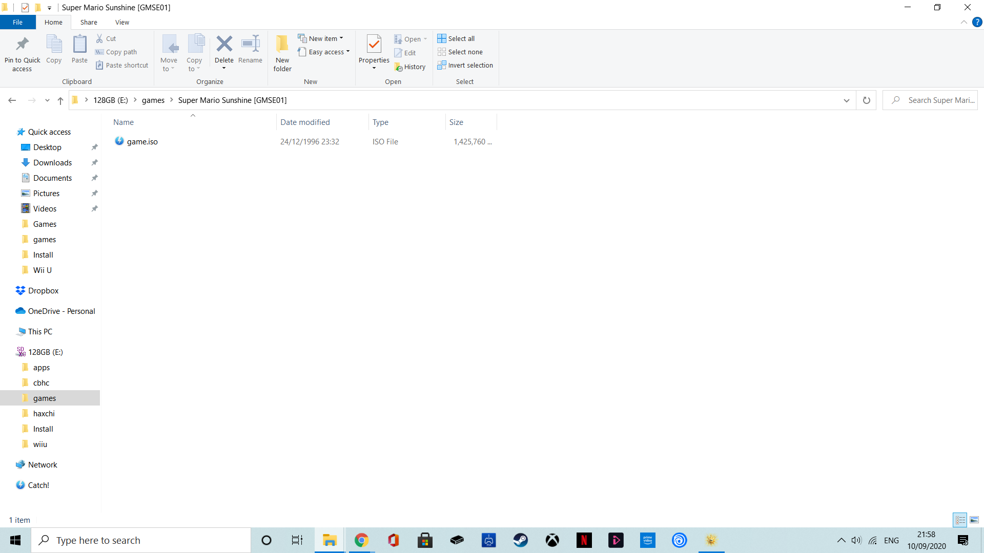
Task: Click the Search Super Mario box
Action: pyautogui.click(x=930, y=100)
